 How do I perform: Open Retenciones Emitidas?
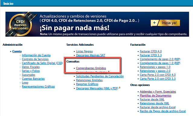coord(89,80)
